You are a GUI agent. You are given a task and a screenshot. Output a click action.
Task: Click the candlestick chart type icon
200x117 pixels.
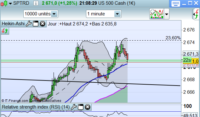click(4, 3)
